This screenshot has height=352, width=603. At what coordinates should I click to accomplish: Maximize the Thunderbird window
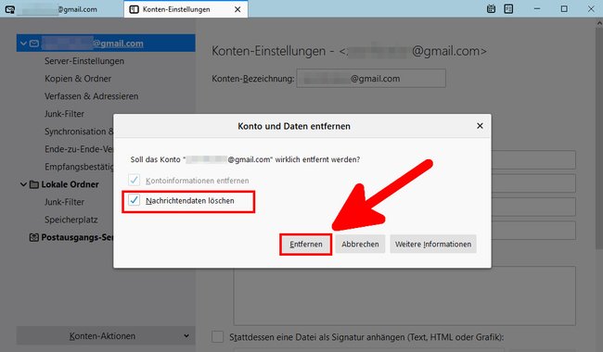(564, 9)
